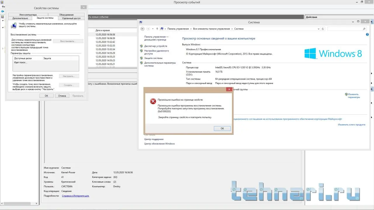Viewport: 374px width, 210px height.
Task: Open the Диспетчер устройств link
Action: [156, 46]
